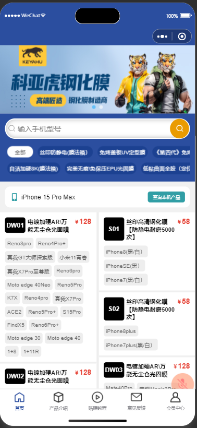Tap the S15Pro model tag
This screenshot has width=197, height=428.
click(72, 312)
